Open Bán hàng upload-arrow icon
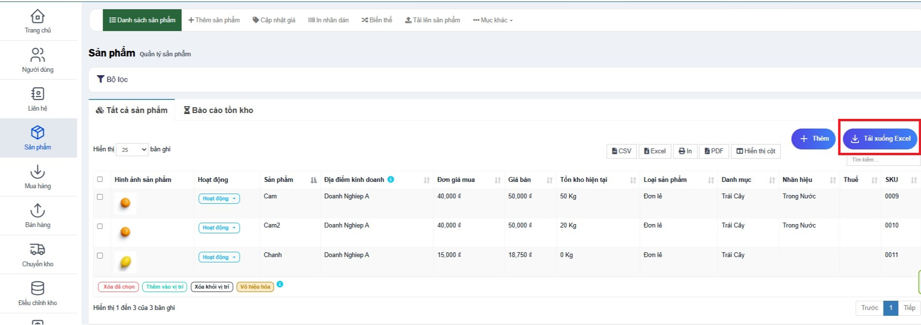Image resolution: width=921 pixels, height=325 pixels. click(37, 211)
